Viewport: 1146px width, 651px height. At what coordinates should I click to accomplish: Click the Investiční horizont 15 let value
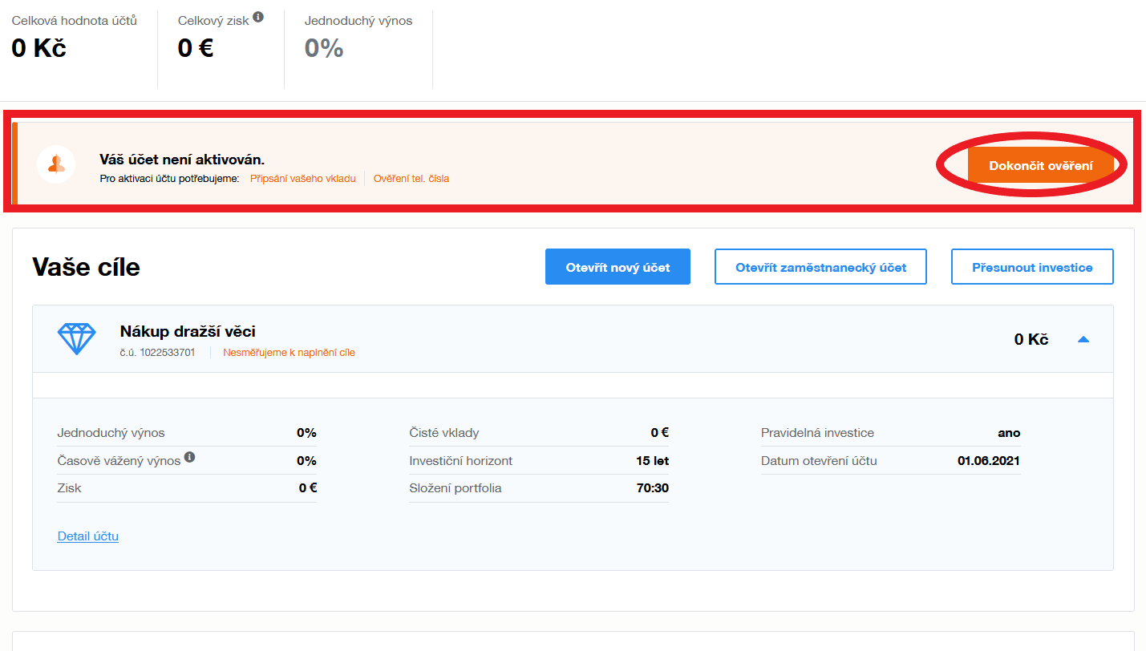[652, 461]
